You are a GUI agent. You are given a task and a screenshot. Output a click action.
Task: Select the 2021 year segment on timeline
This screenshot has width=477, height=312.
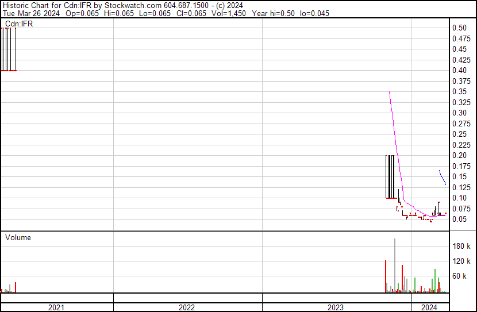[57, 307]
